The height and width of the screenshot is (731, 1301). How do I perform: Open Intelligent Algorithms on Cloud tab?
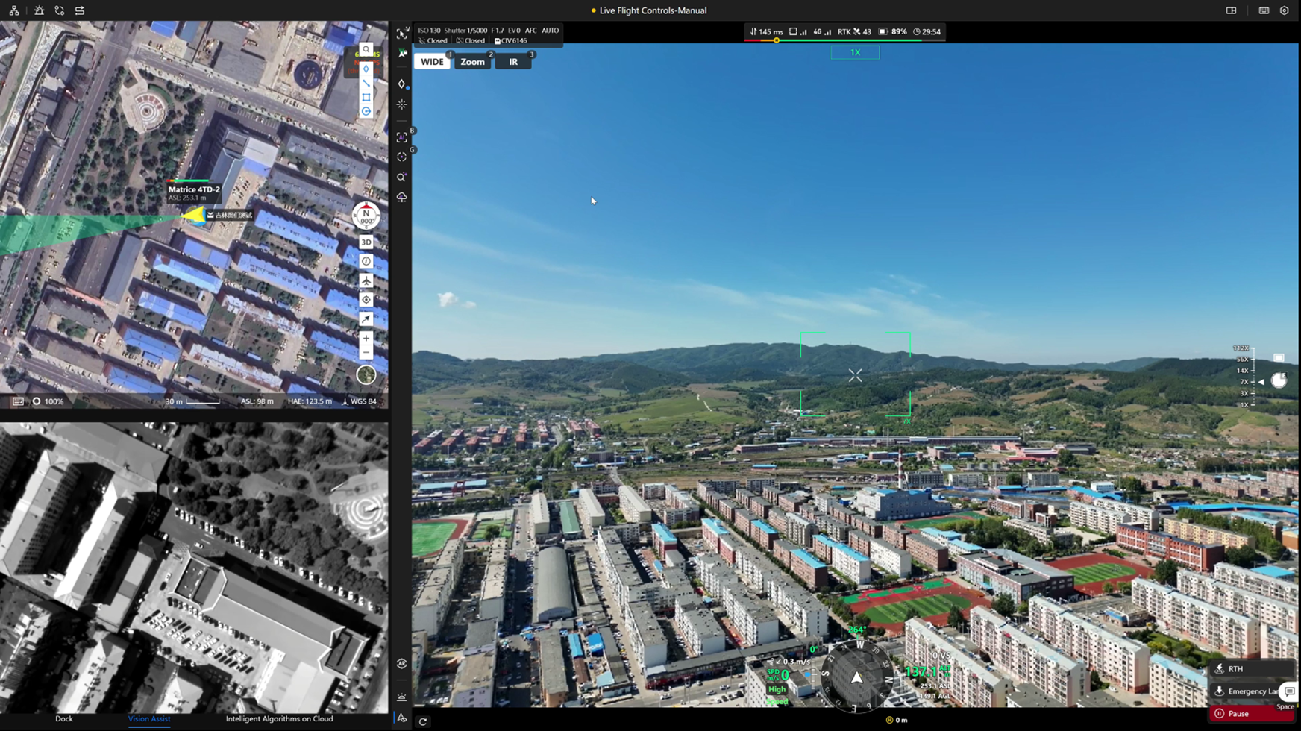pyautogui.click(x=279, y=719)
